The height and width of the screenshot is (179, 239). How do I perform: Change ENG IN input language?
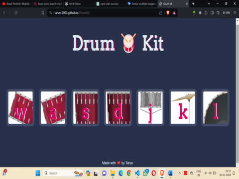(x=199, y=173)
